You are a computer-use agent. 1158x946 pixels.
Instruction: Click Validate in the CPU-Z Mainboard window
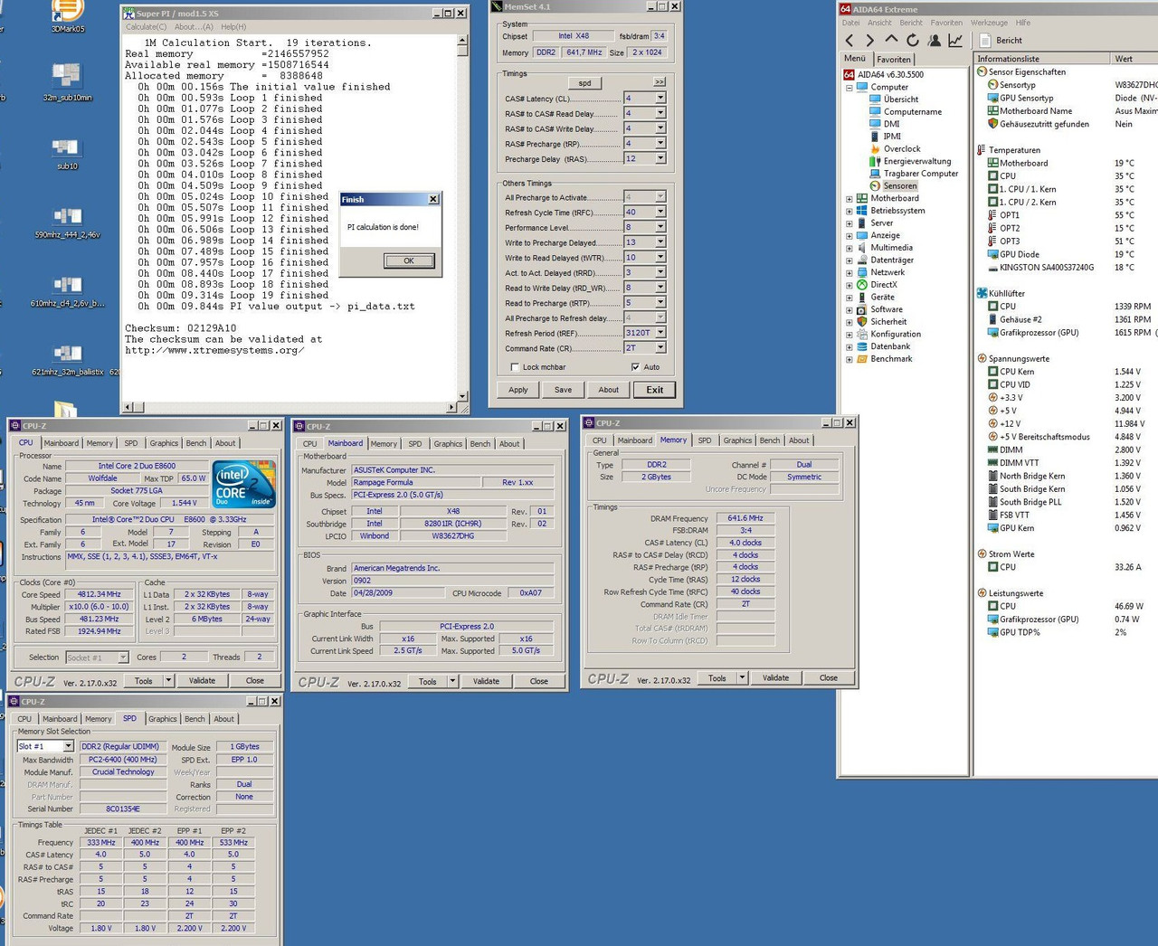[486, 681]
